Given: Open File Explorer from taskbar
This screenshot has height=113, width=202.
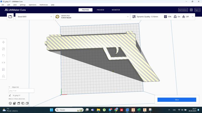Looking at the screenshot, I should coord(98,110).
